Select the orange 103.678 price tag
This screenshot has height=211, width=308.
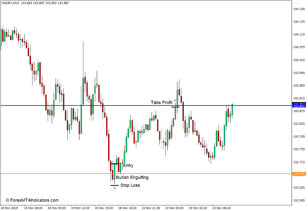[x=299, y=173]
